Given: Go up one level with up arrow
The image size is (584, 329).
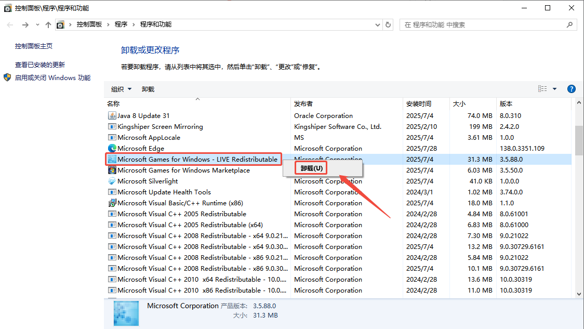Looking at the screenshot, I should [x=48, y=24].
